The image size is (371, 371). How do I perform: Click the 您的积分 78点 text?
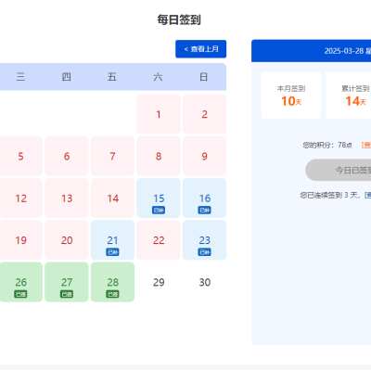[x=327, y=145]
